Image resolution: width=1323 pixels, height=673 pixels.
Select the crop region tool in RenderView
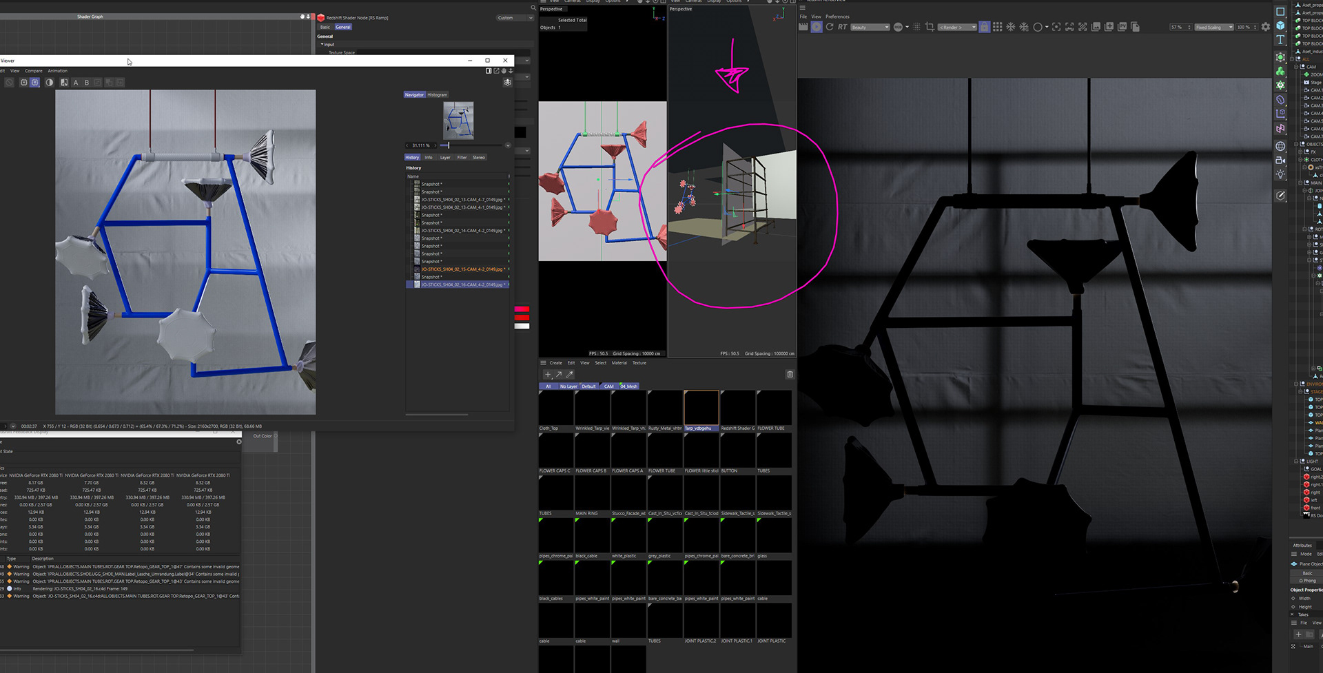coord(930,27)
